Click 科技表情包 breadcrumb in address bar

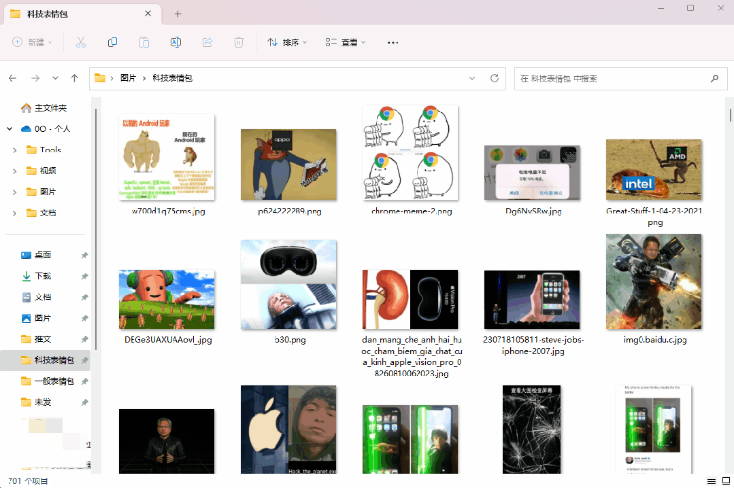[x=172, y=78]
